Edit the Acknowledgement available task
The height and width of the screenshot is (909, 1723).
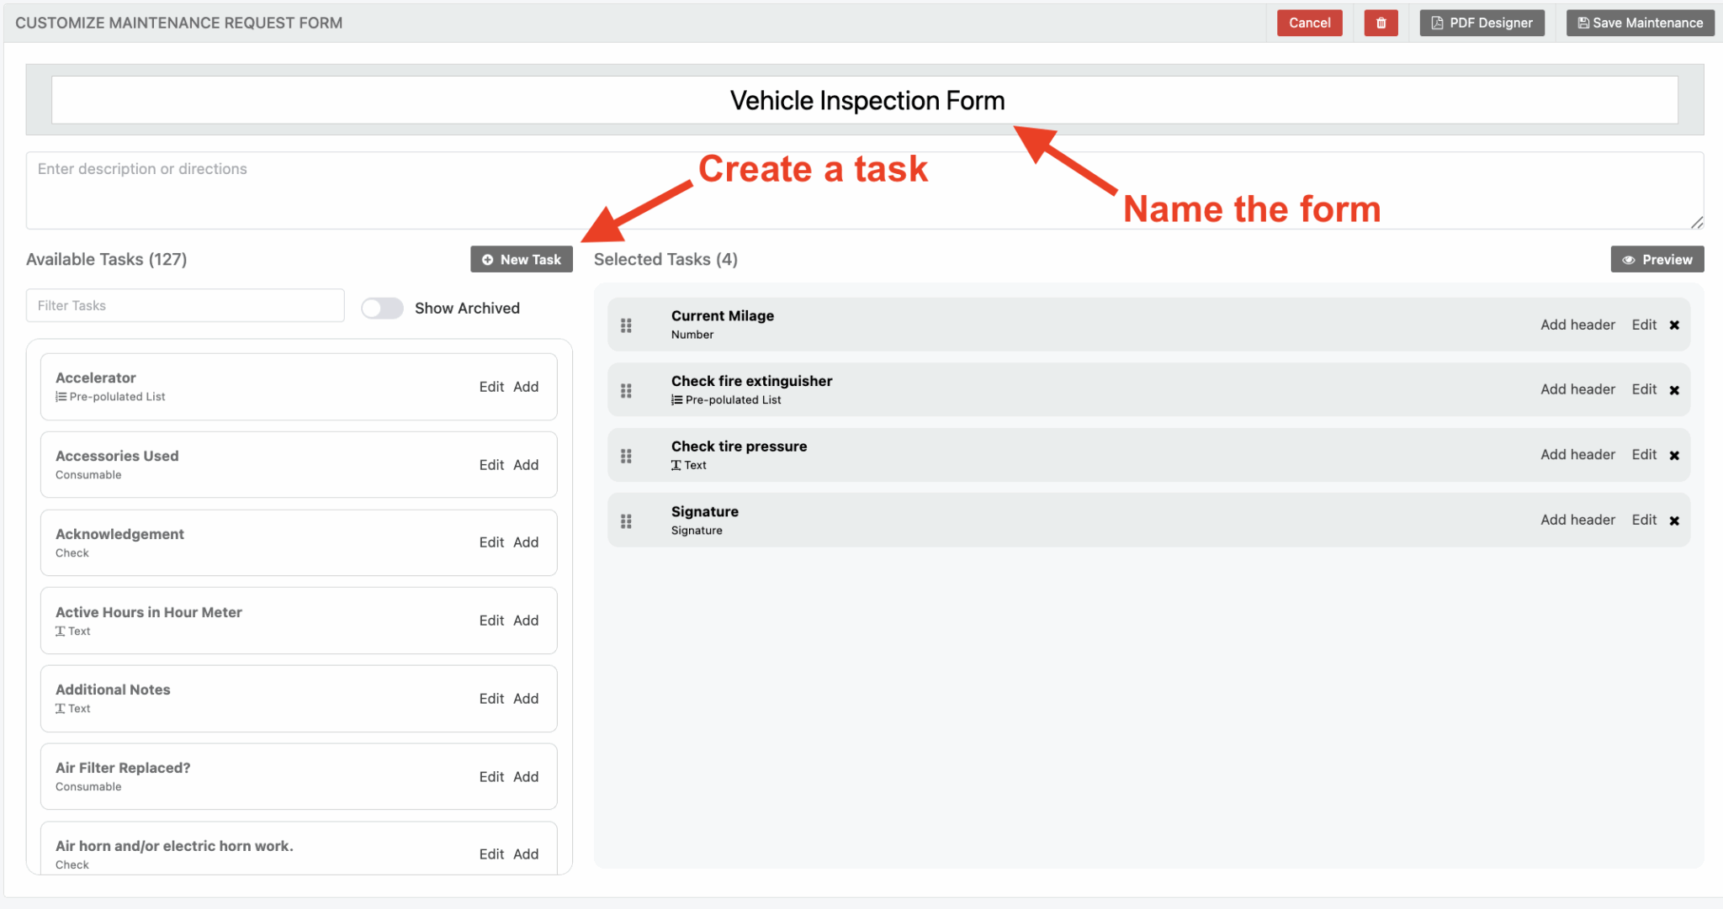click(x=491, y=542)
